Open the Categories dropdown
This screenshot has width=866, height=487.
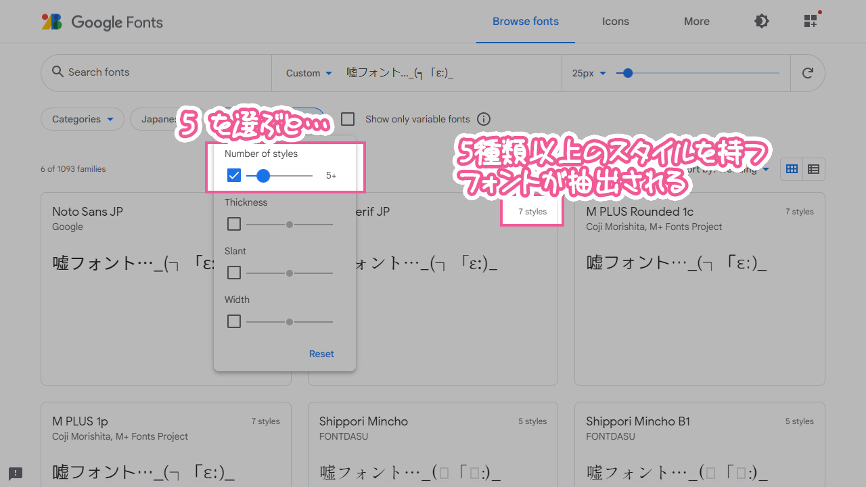click(x=83, y=119)
